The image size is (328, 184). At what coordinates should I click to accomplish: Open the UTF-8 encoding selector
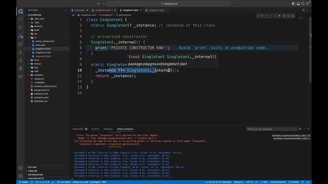click(250, 182)
